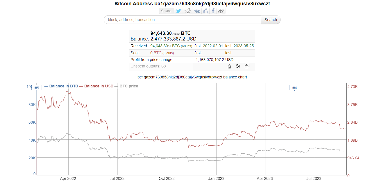Share this page on Reddit
The height and width of the screenshot is (181, 386).
coord(188,11)
